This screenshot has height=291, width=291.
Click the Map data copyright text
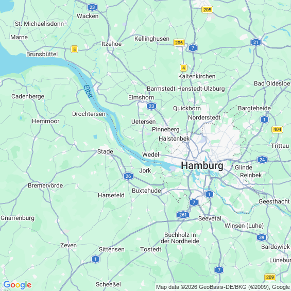coord(223,287)
